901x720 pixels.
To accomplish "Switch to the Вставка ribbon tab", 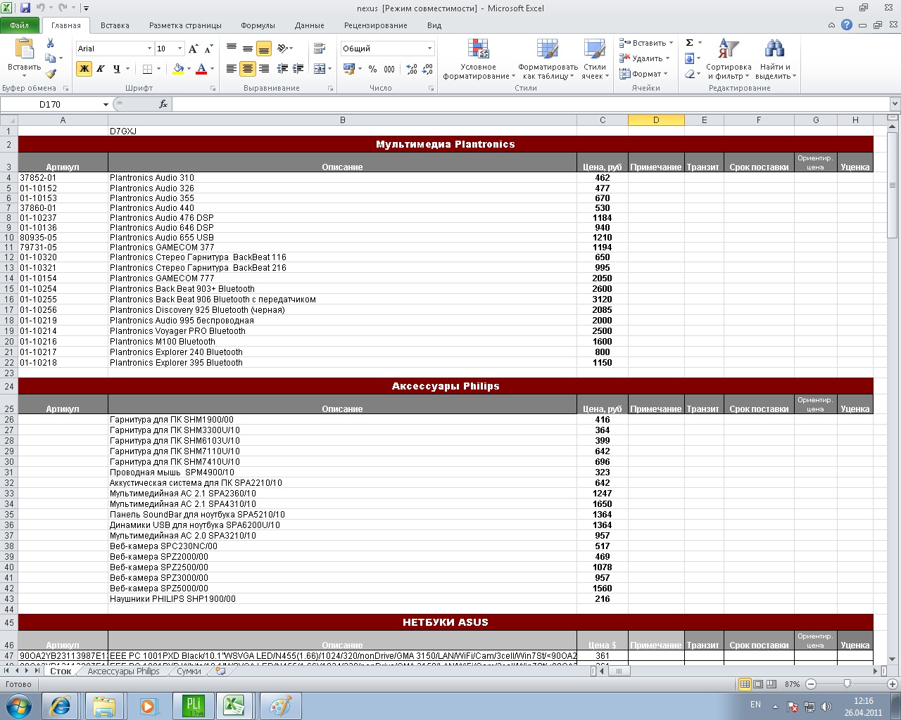I will click(115, 25).
